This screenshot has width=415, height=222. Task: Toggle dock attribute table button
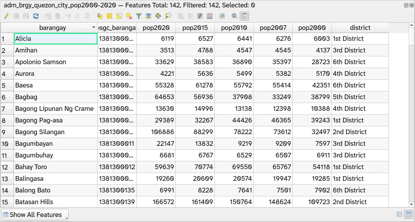click(244, 16)
